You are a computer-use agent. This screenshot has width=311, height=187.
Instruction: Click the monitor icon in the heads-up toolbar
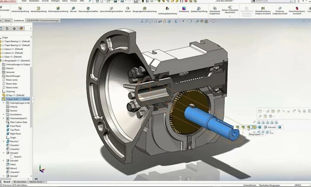pyautogui.click(x=214, y=21)
